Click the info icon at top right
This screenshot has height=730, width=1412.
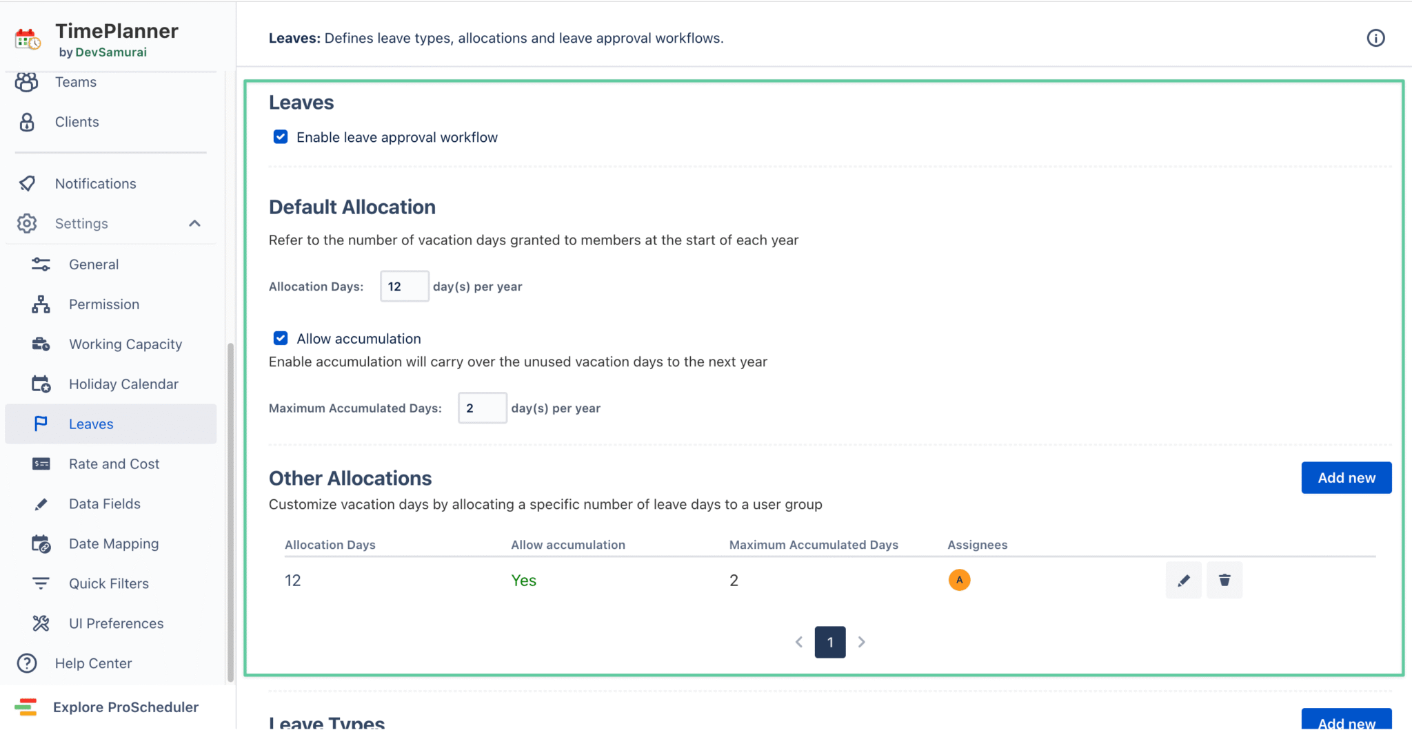1375,38
